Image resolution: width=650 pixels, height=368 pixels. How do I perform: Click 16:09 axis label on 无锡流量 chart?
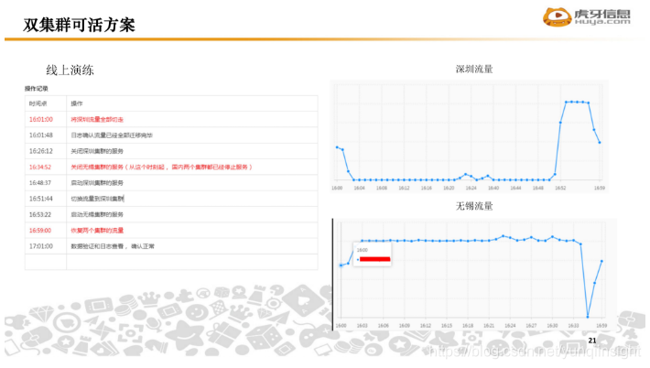click(404, 325)
